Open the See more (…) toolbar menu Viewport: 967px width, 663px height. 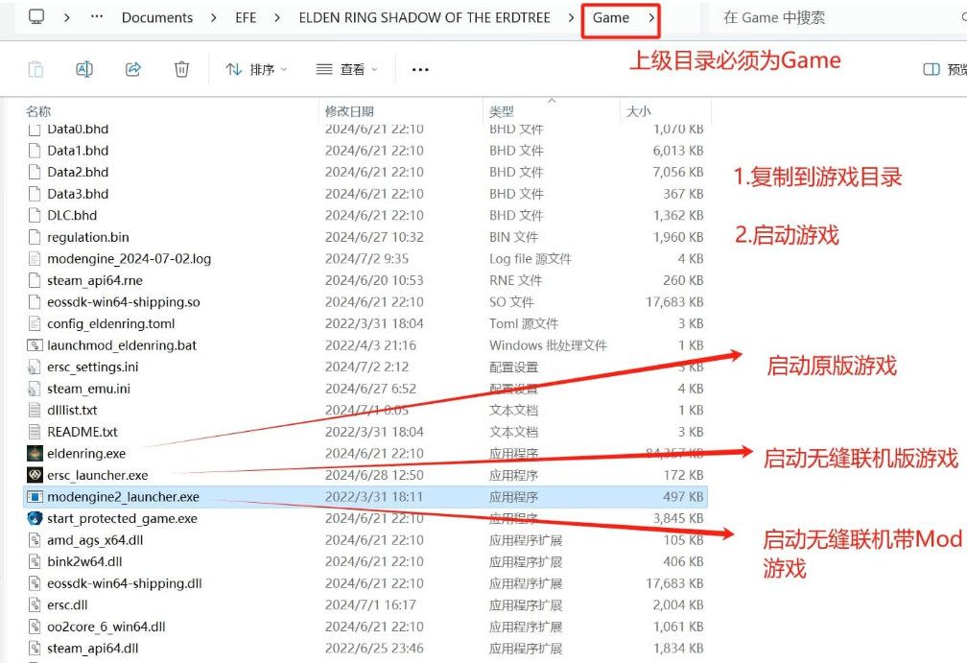pyautogui.click(x=420, y=69)
